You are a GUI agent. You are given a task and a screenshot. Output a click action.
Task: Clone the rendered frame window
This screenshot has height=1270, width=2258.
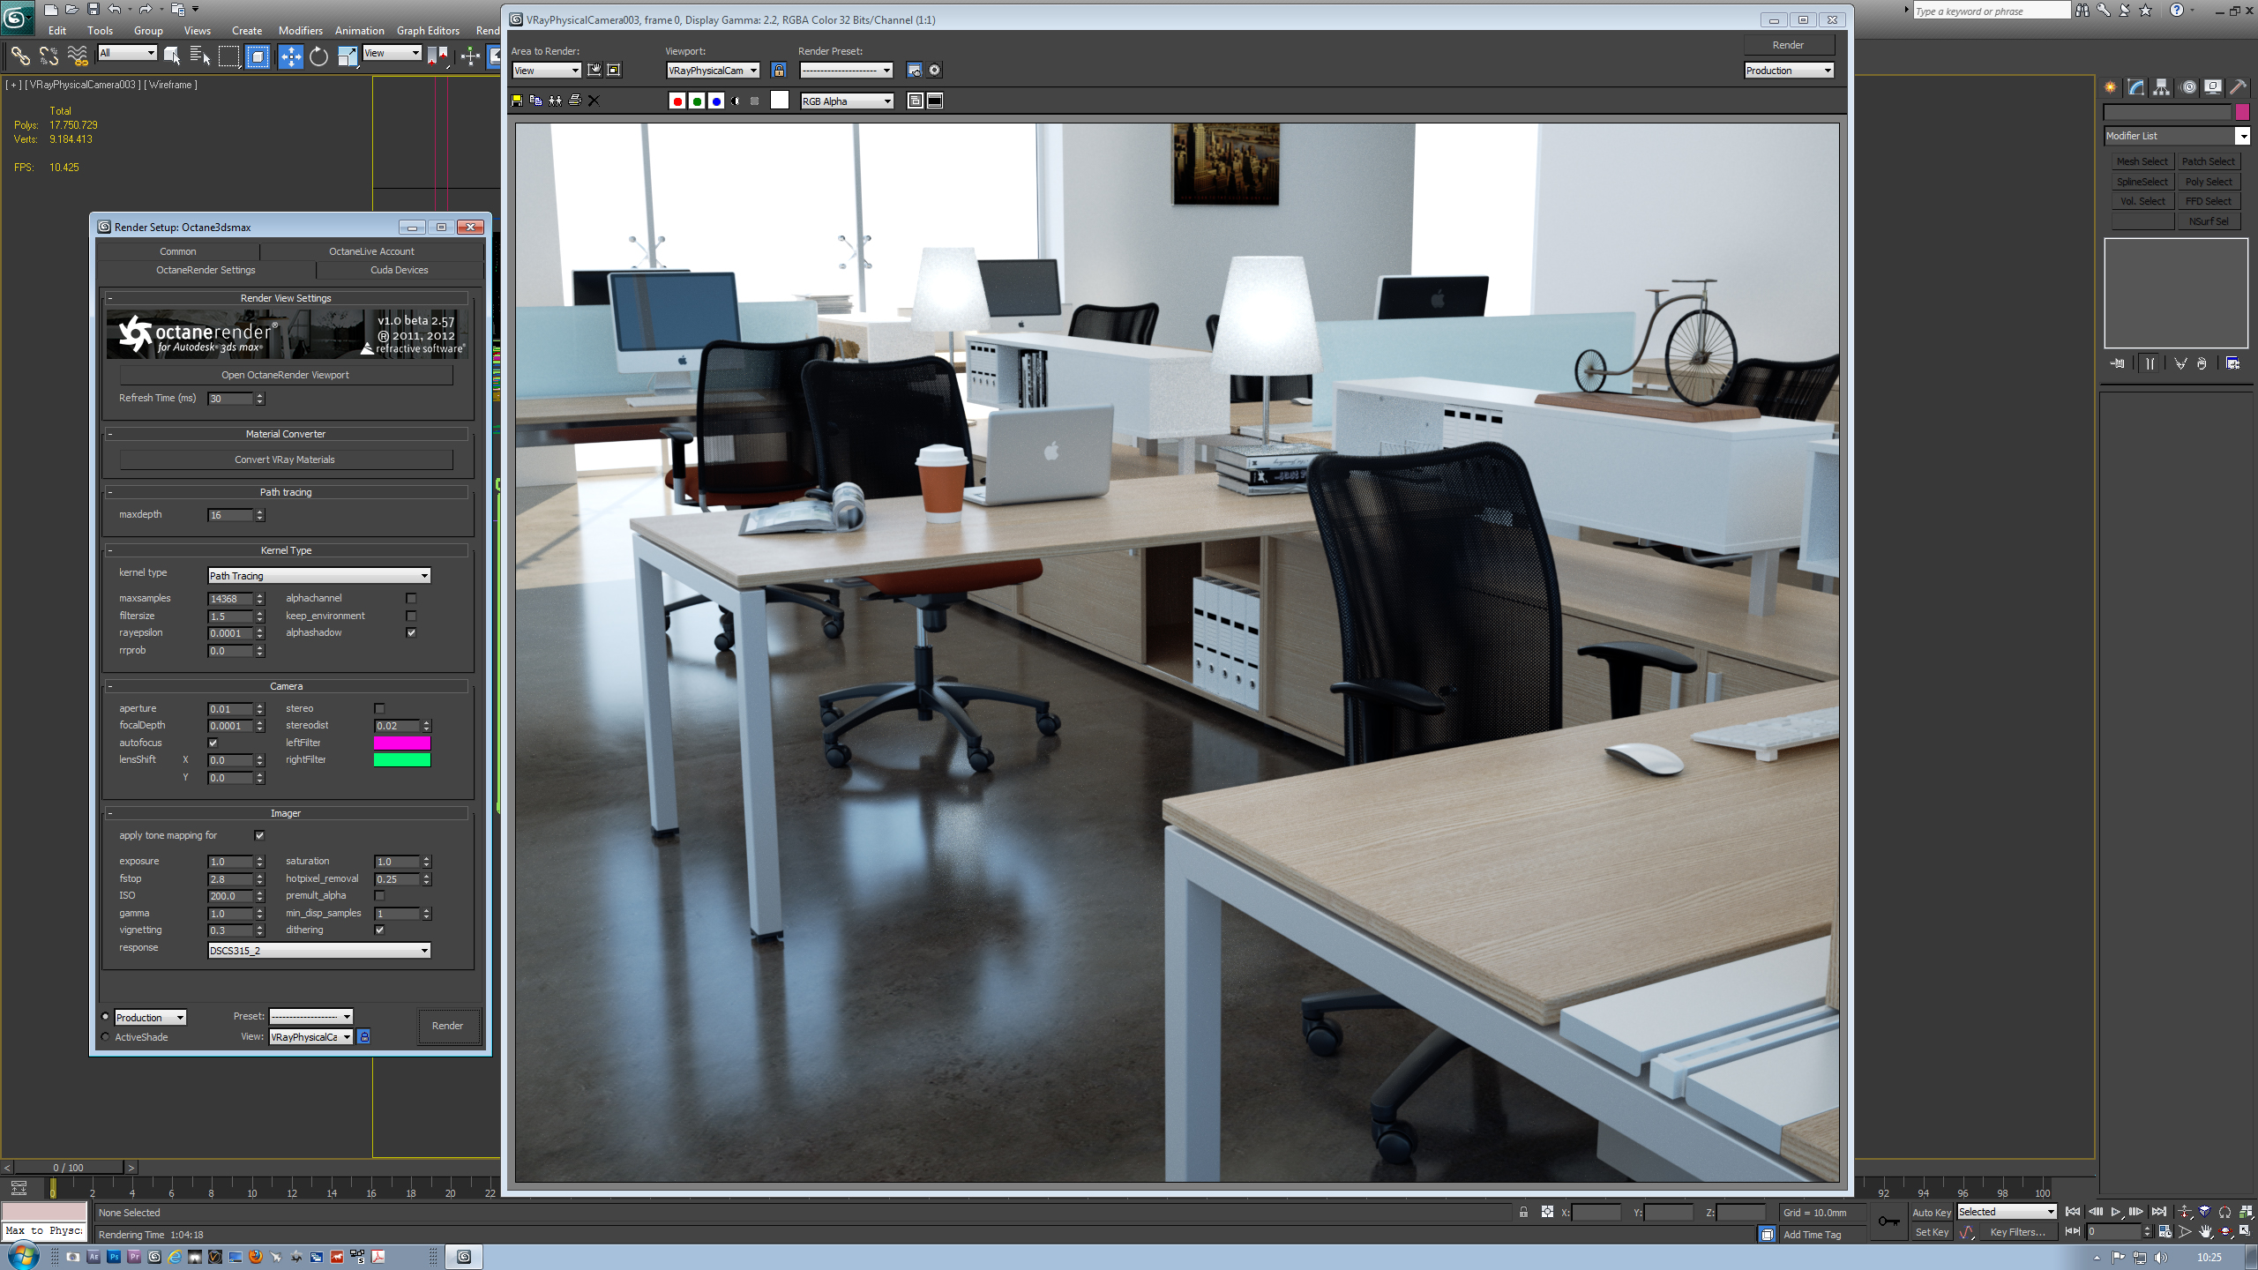coord(556,101)
